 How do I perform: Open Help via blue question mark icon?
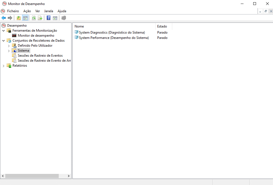pyautogui.click(x=48, y=18)
